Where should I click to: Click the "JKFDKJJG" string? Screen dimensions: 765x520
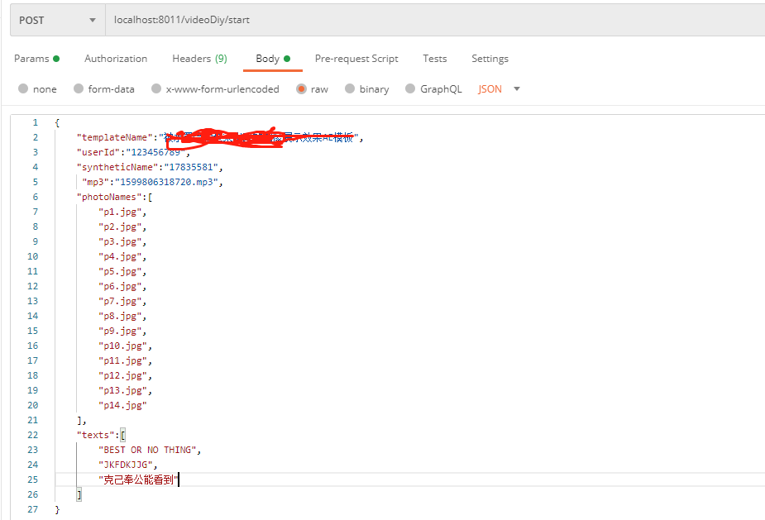coord(126,465)
